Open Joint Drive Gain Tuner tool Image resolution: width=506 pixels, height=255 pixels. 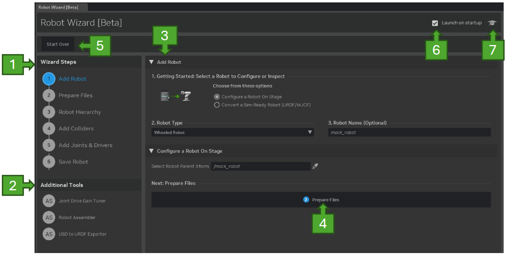(49, 201)
